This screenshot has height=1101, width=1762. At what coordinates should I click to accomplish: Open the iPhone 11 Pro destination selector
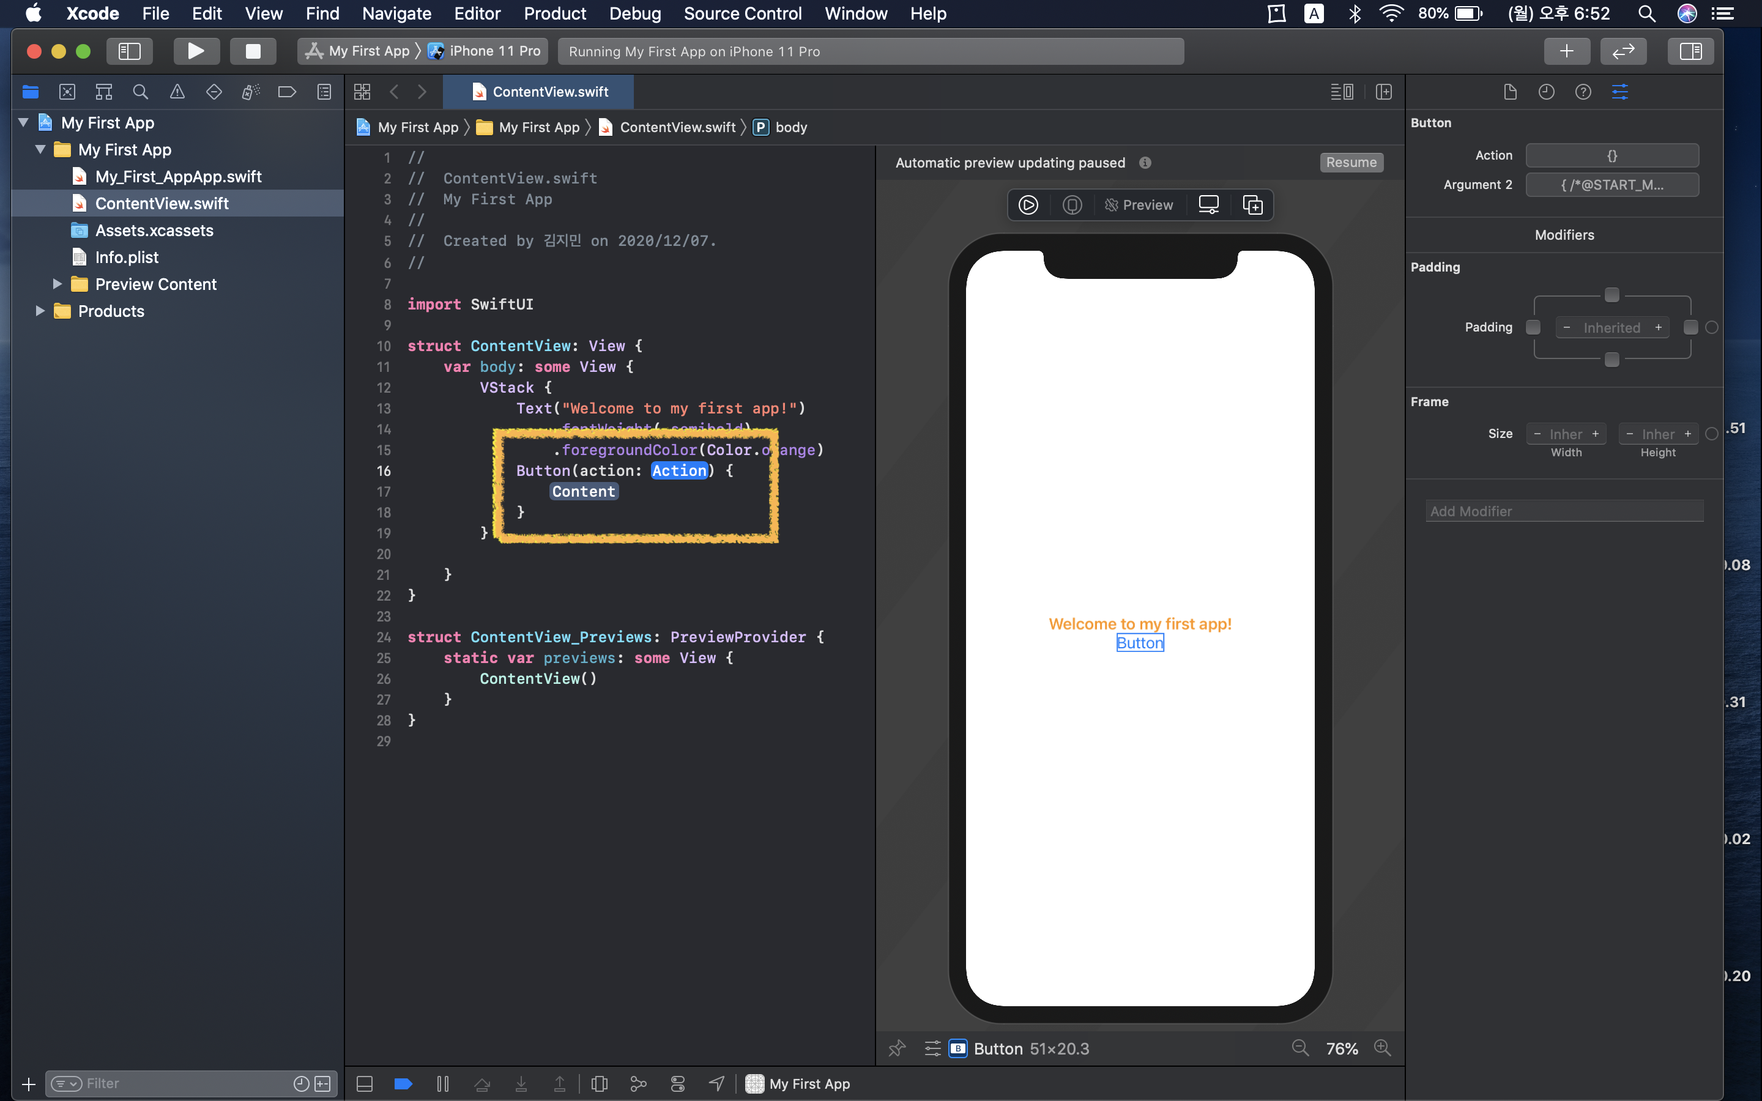coord(484,51)
